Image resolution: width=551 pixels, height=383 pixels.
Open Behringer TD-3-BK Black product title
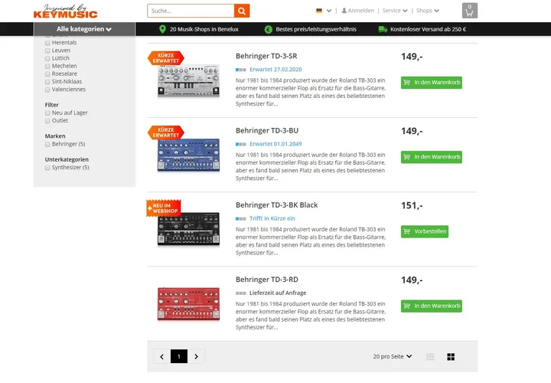[x=277, y=205]
